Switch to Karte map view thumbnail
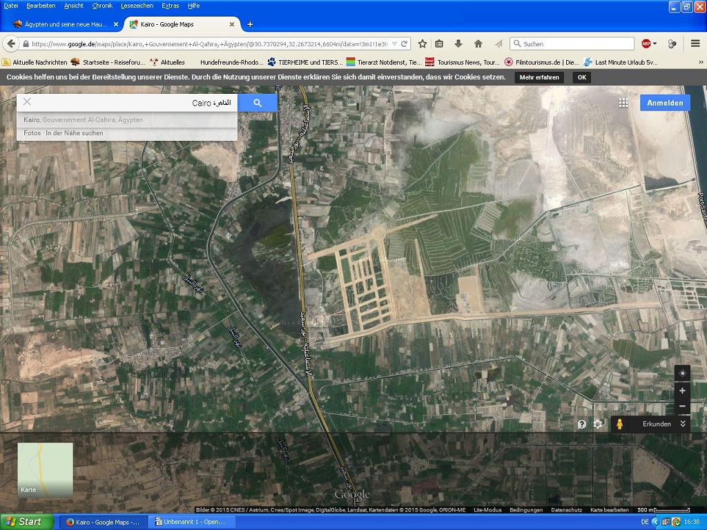This screenshot has width=707, height=530. tap(45, 470)
